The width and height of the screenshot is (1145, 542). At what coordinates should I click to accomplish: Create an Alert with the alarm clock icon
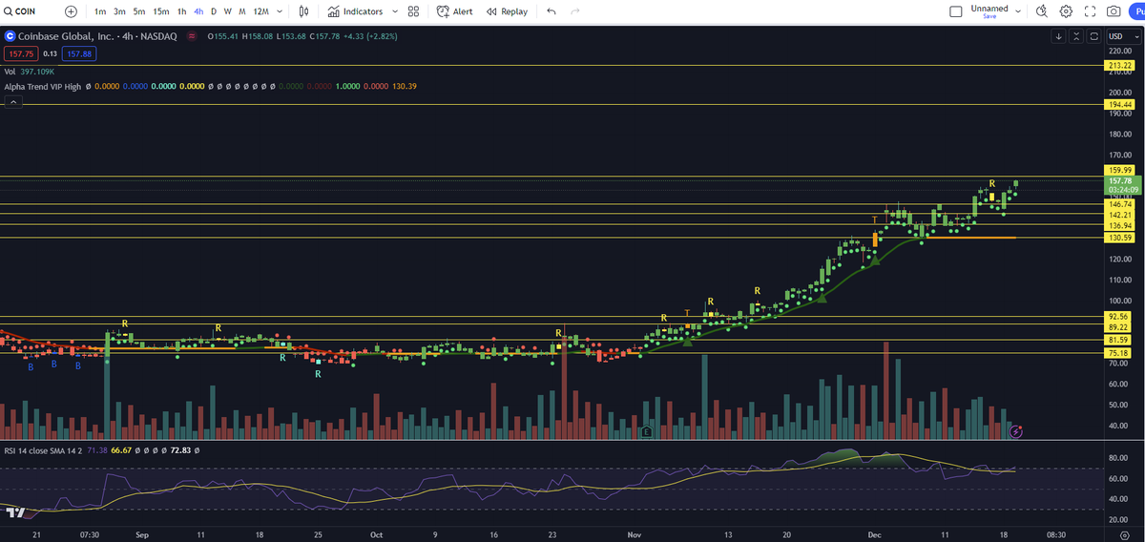coord(455,11)
